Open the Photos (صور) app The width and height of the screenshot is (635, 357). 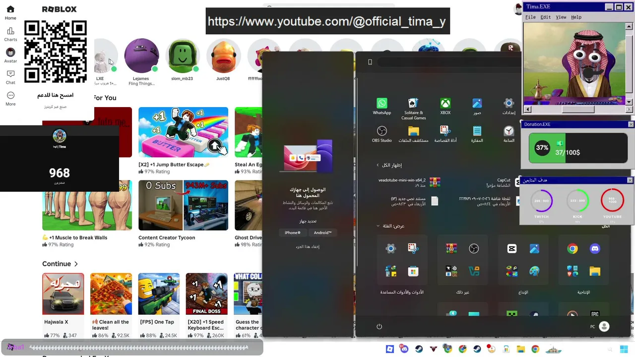point(477,106)
